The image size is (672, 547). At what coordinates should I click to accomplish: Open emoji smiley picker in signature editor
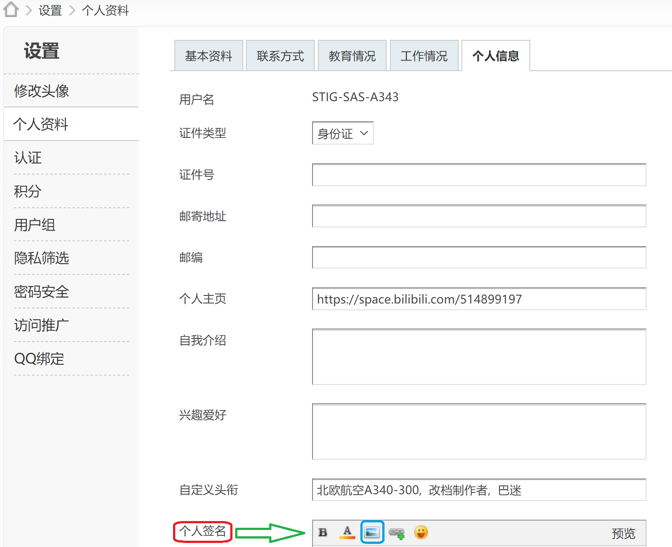(421, 532)
